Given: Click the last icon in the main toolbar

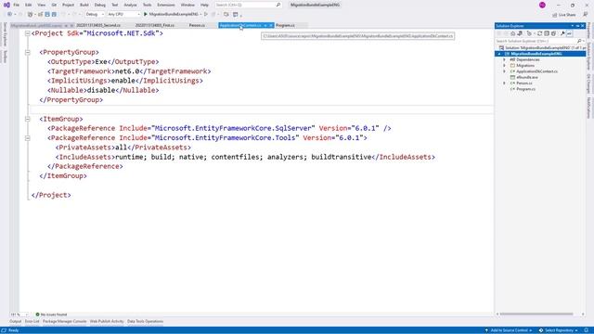Looking at the screenshot, I should tap(235, 15).
